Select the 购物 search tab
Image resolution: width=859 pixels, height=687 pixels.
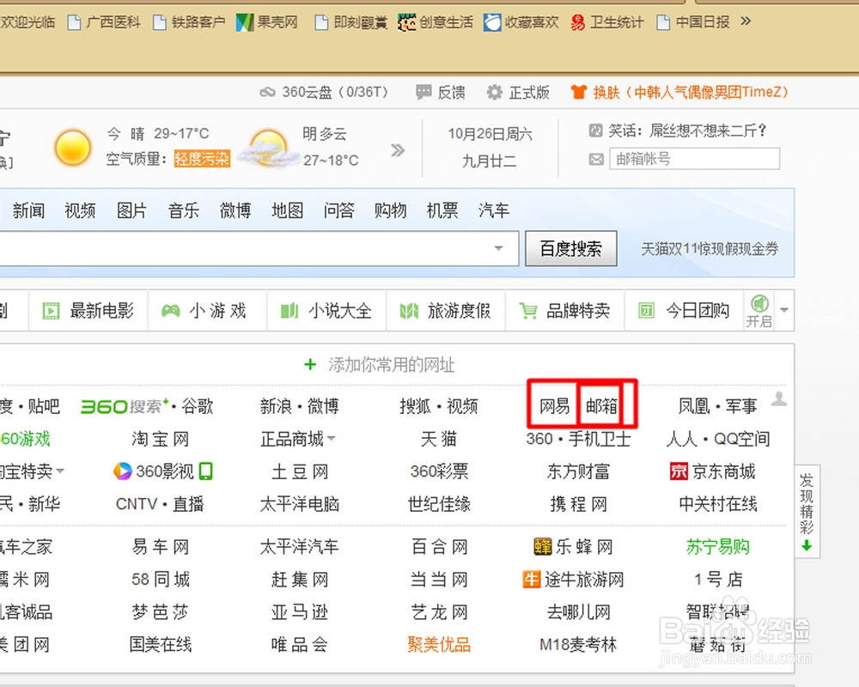tap(391, 210)
